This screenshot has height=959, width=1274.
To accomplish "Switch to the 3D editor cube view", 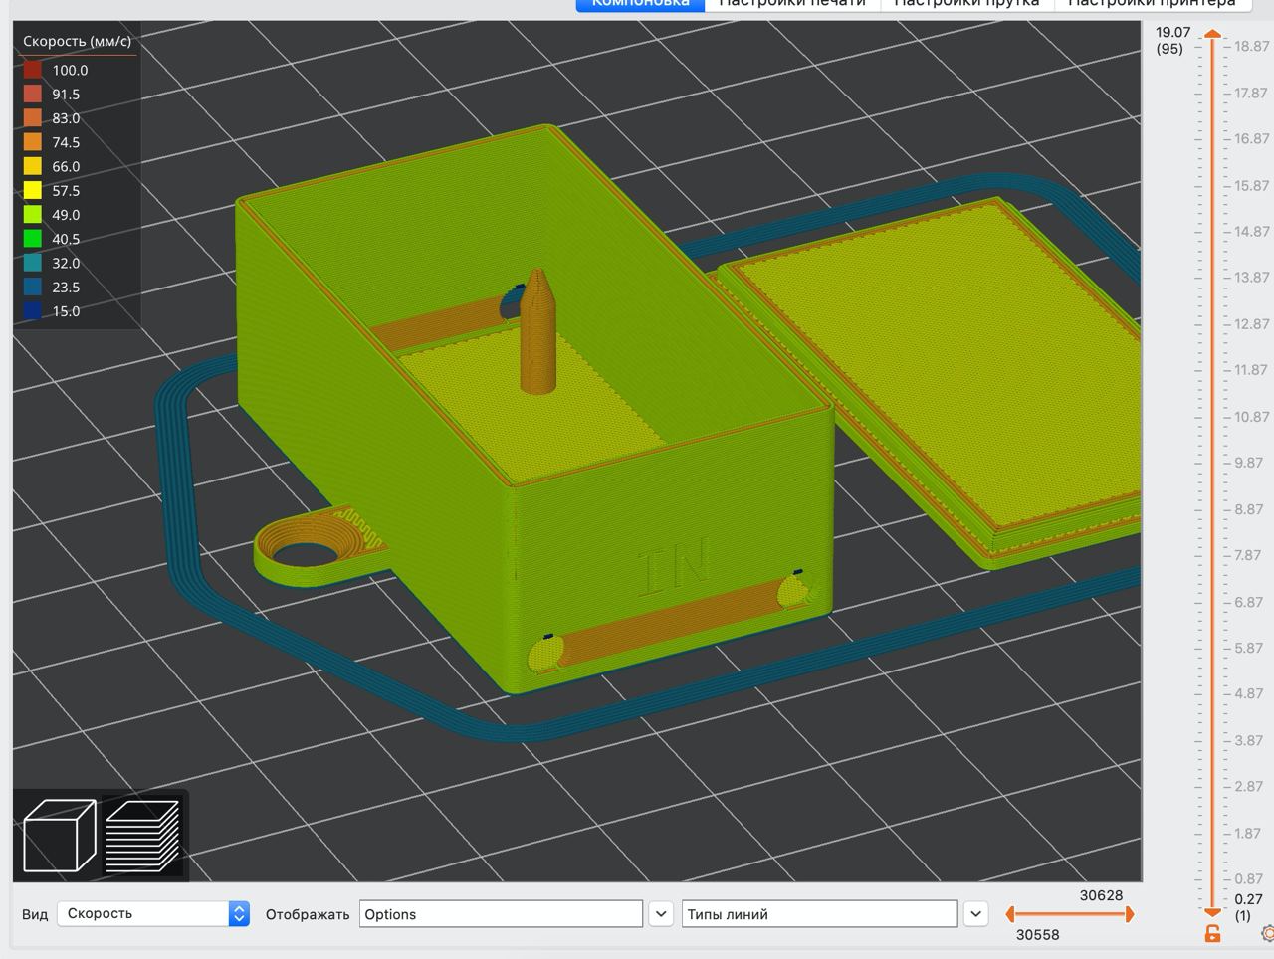I will coord(59,836).
